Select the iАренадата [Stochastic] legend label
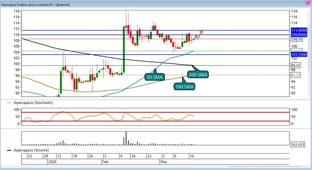 [33, 103]
